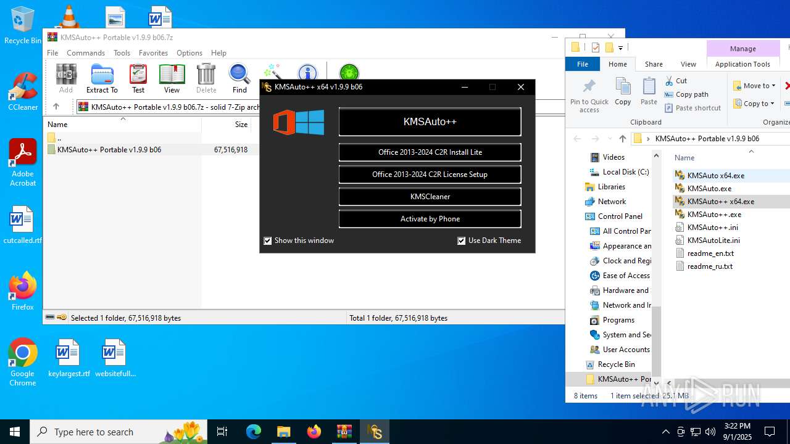Open the Copy to dropdown
Screen dimensions: 790x444
coord(754,104)
